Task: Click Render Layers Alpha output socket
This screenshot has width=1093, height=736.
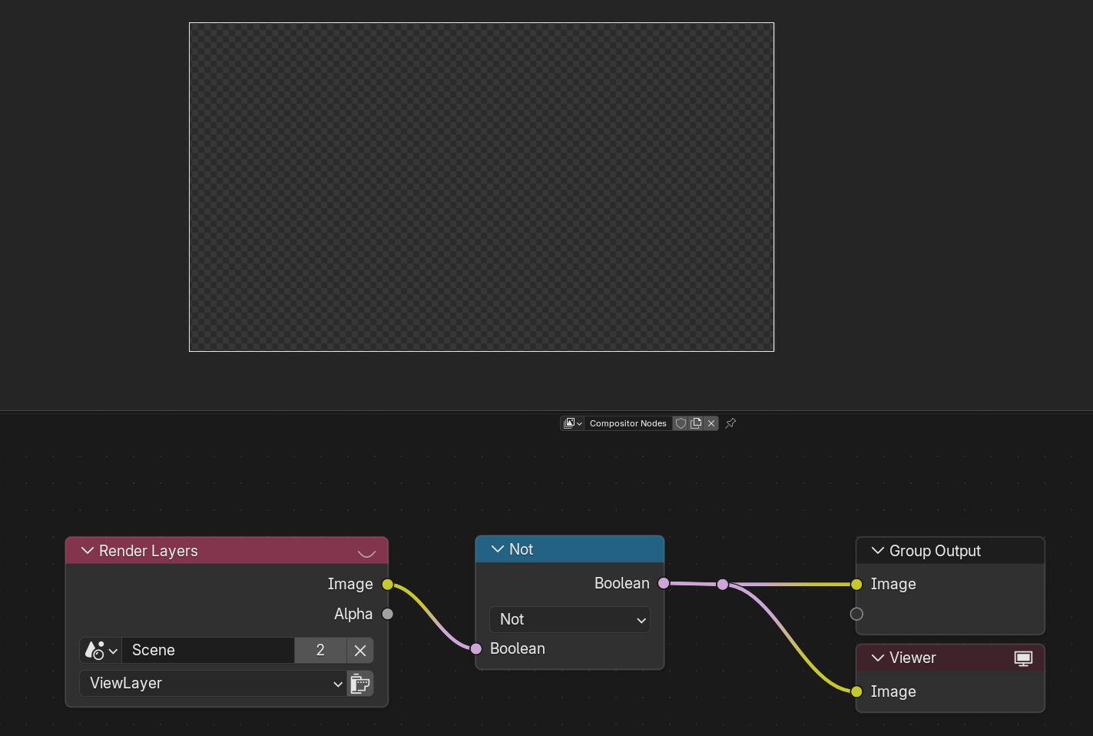Action: [x=388, y=614]
